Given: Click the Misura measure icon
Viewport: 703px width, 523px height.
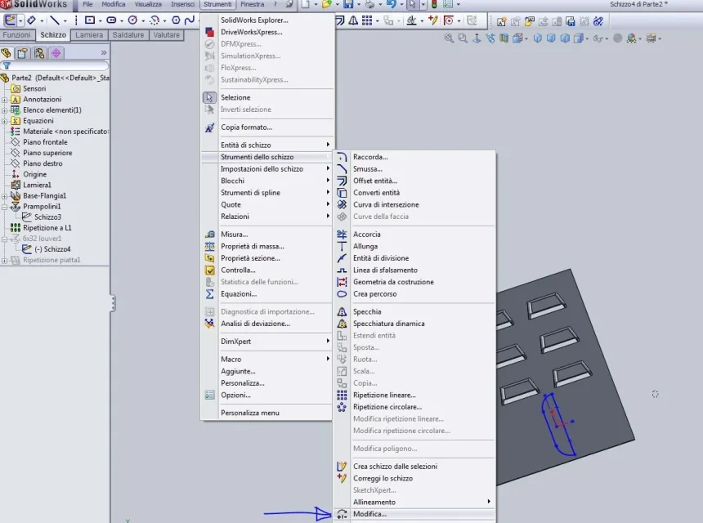Looking at the screenshot, I should pyautogui.click(x=209, y=235).
